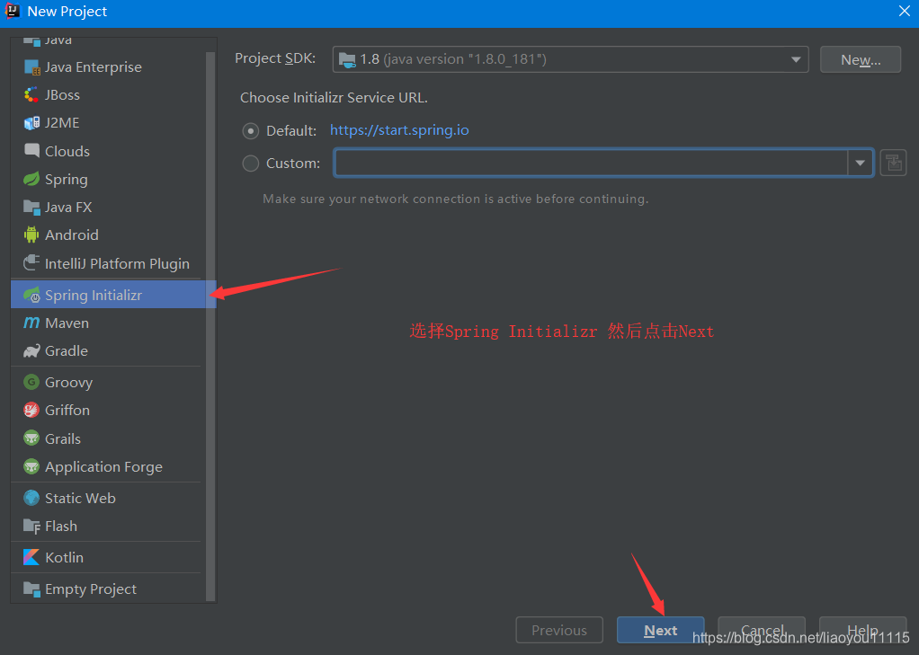The width and height of the screenshot is (919, 655).
Task: Click the IntelliJ Platform Plugin label text
Action: pyautogui.click(x=117, y=263)
